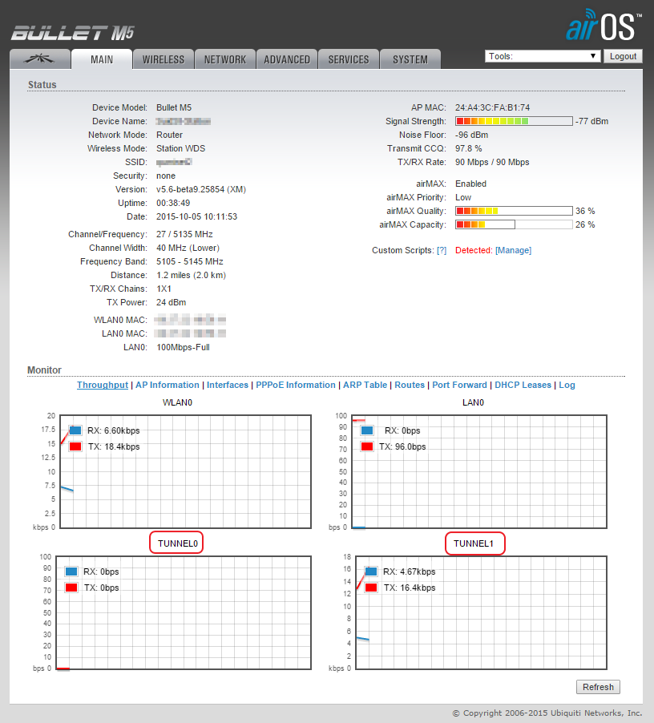Viewport: 654px width, 723px height.
Task: Open the SYSTEM tab
Action: pyautogui.click(x=410, y=59)
